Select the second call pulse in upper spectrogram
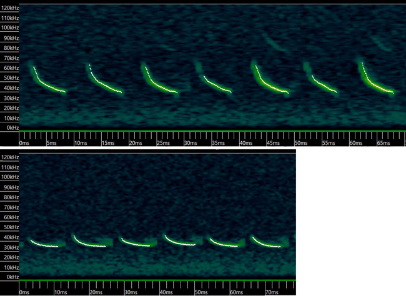 (103, 84)
